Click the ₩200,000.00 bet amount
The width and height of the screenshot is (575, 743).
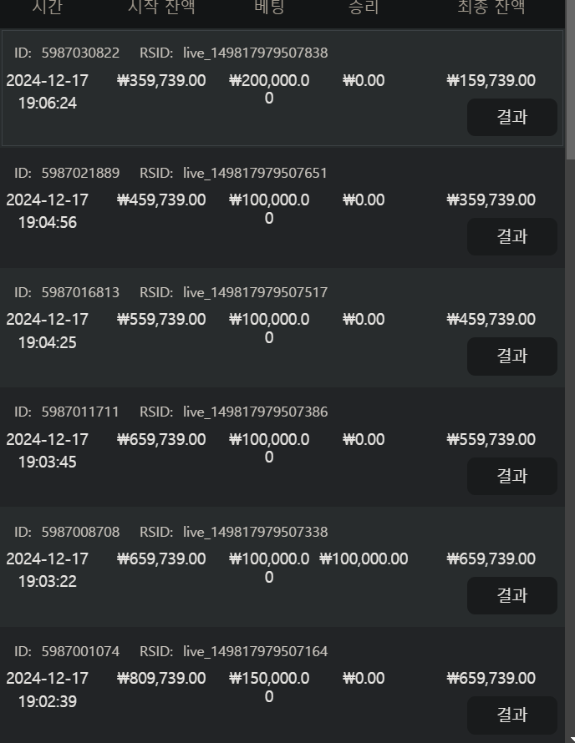click(x=269, y=89)
